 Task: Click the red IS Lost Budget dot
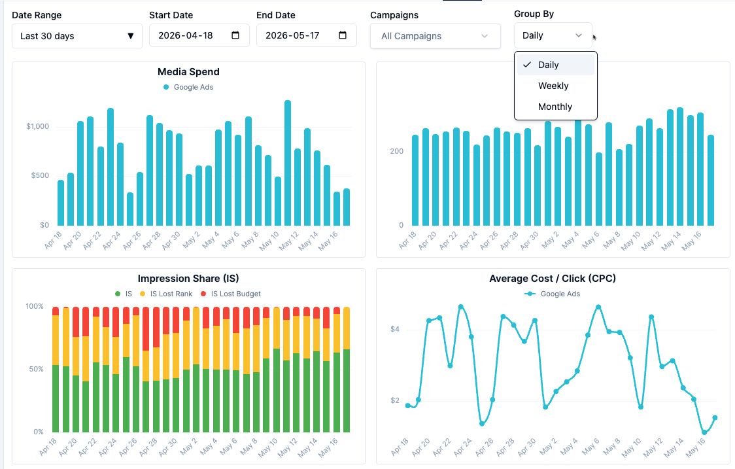[x=203, y=294]
